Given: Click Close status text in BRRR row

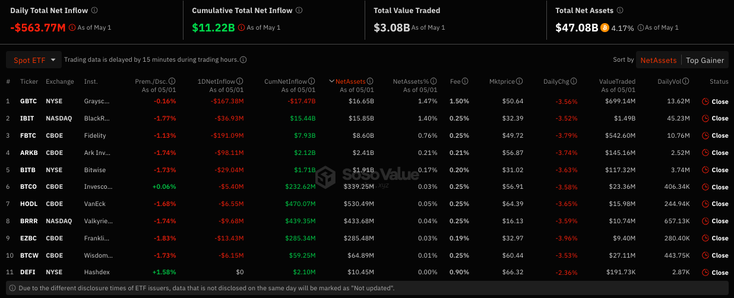Looking at the screenshot, I should [x=720, y=221].
